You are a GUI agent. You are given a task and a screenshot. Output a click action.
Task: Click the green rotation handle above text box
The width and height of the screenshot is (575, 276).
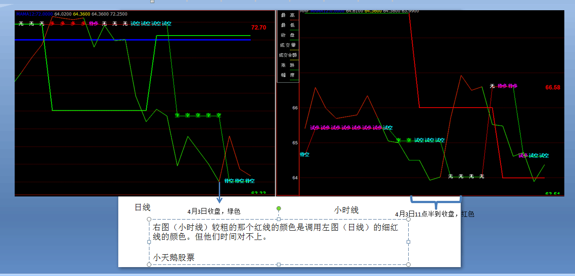(x=279, y=209)
